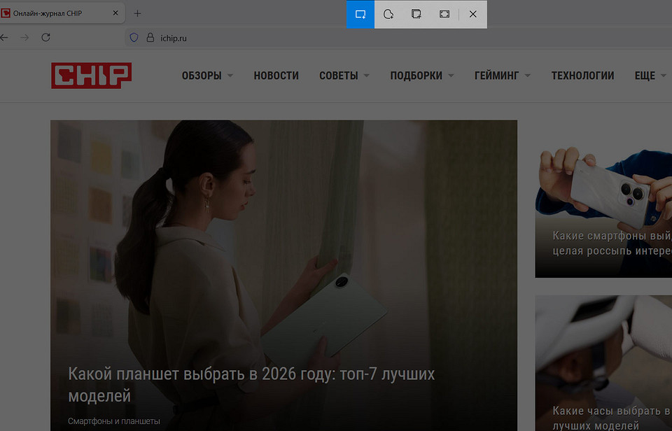Open the НОВОСТИ section
The width and height of the screenshot is (672, 431).
coord(276,76)
